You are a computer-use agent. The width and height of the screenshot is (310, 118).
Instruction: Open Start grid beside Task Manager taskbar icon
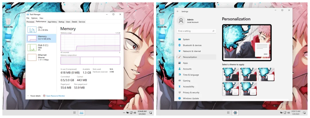(75, 113)
